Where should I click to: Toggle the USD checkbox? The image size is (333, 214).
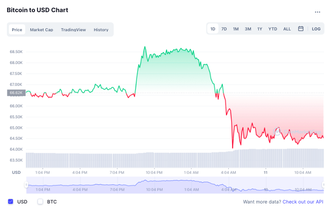[x=11, y=201]
